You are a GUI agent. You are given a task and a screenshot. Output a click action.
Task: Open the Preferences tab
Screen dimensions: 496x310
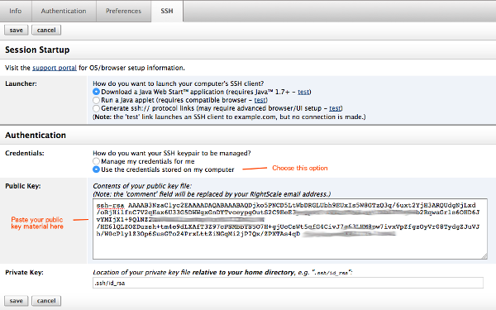(123, 11)
